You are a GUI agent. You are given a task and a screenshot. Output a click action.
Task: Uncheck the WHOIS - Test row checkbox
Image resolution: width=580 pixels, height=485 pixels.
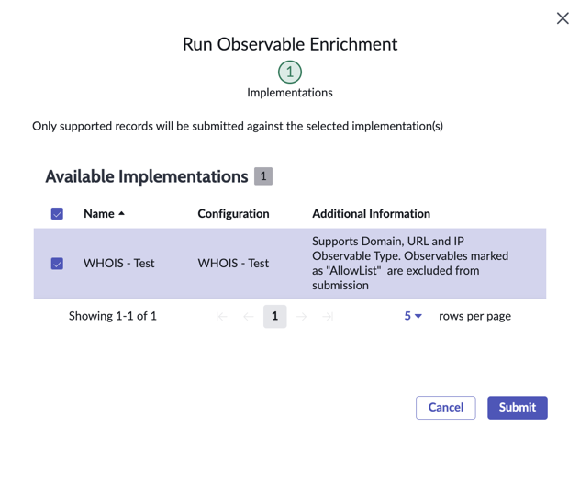pos(57,264)
